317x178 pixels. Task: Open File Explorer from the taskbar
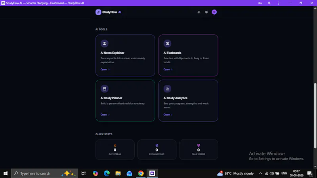pos(118,173)
